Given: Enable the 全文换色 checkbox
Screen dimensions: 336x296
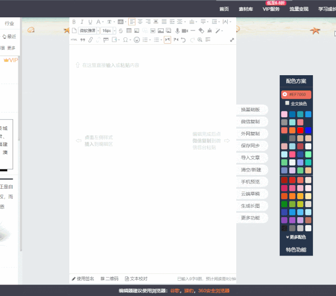Looking at the screenshot, I should pyautogui.click(x=287, y=104).
